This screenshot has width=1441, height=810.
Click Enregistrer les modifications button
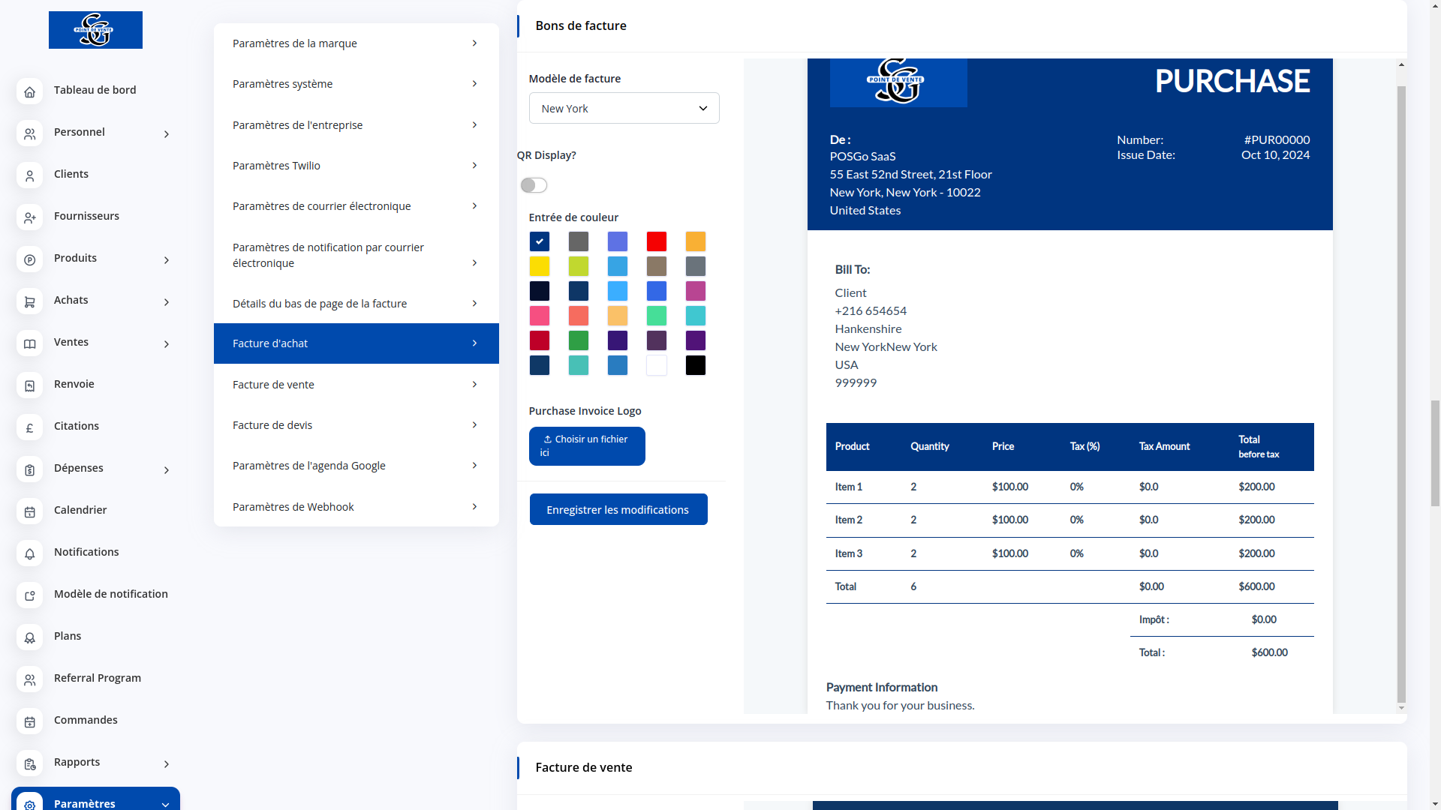[x=618, y=510]
